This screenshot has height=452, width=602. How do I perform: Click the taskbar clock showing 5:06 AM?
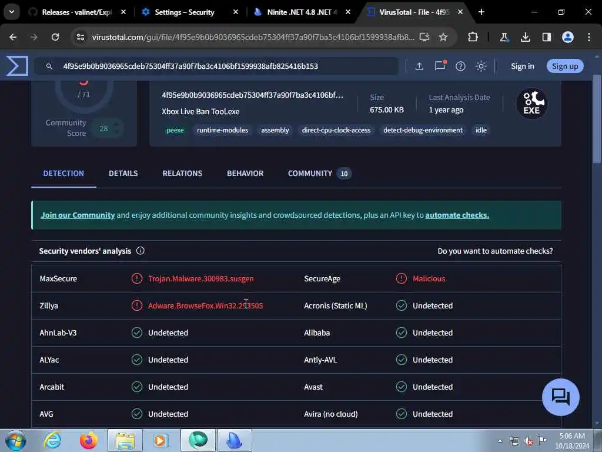click(x=572, y=441)
